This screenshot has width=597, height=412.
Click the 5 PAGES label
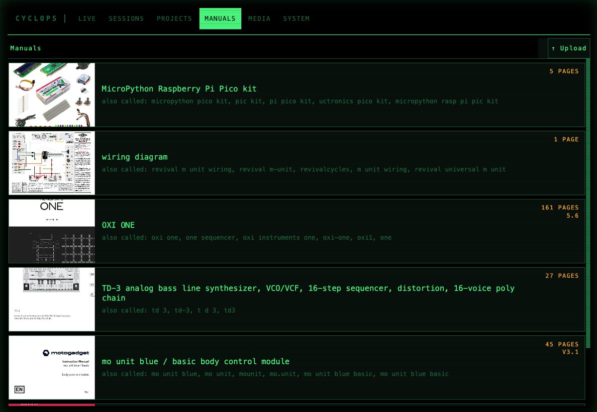click(x=564, y=71)
